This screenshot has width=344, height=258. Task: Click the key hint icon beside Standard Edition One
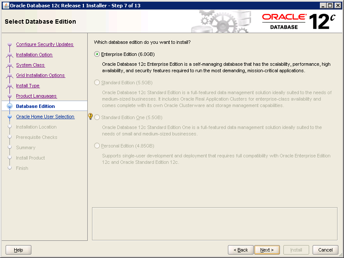pyautogui.click(x=90, y=116)
